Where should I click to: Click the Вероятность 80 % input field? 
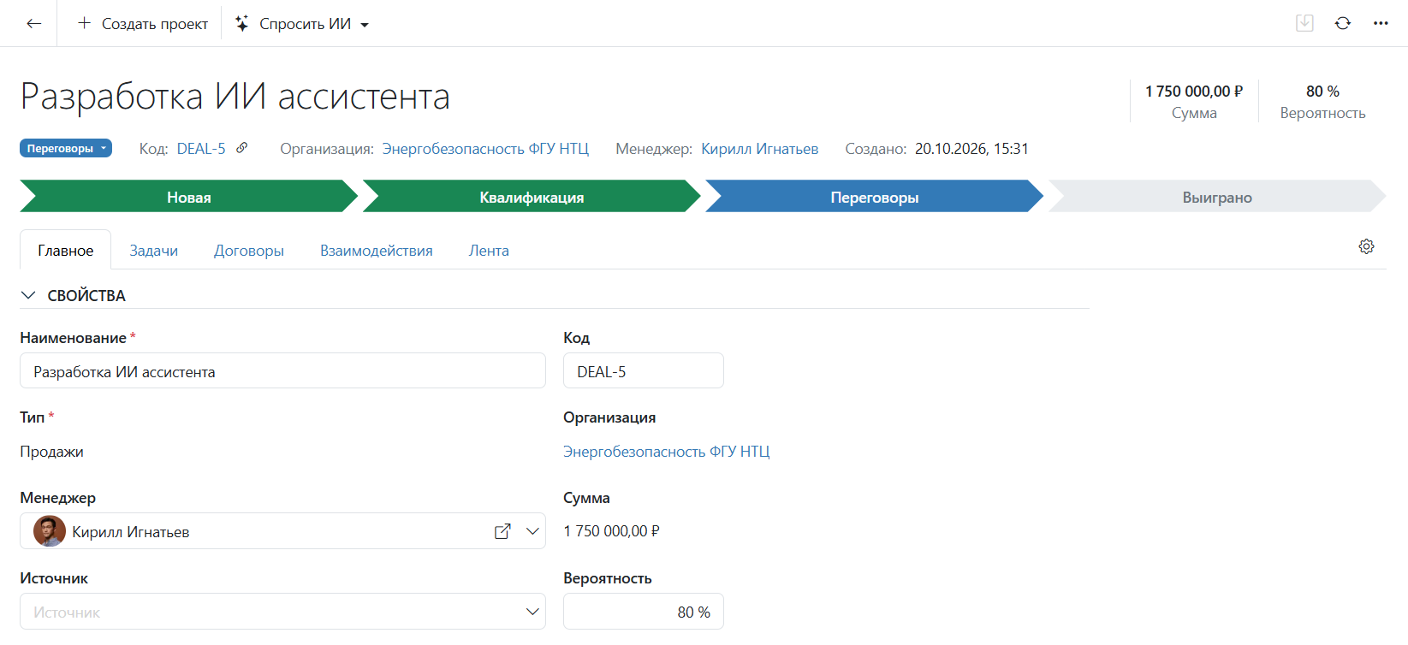(644, 612)
